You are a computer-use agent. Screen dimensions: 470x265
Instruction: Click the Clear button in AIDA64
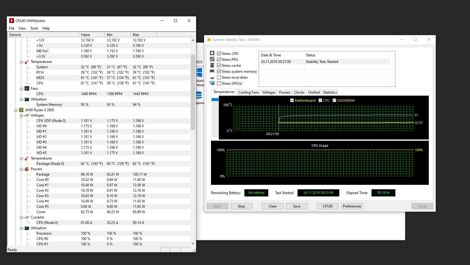[272, 206]
